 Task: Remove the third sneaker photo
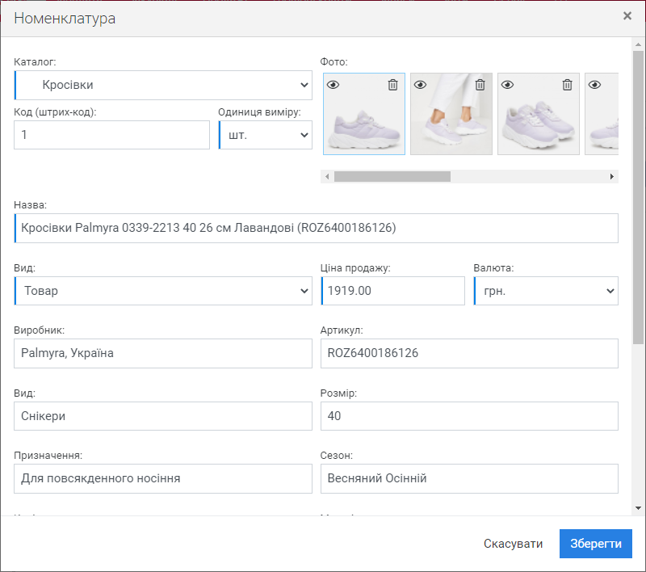[x=567, y=85]
